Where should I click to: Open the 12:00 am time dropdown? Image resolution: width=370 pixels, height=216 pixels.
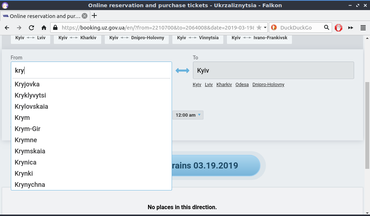pos(188,115)
